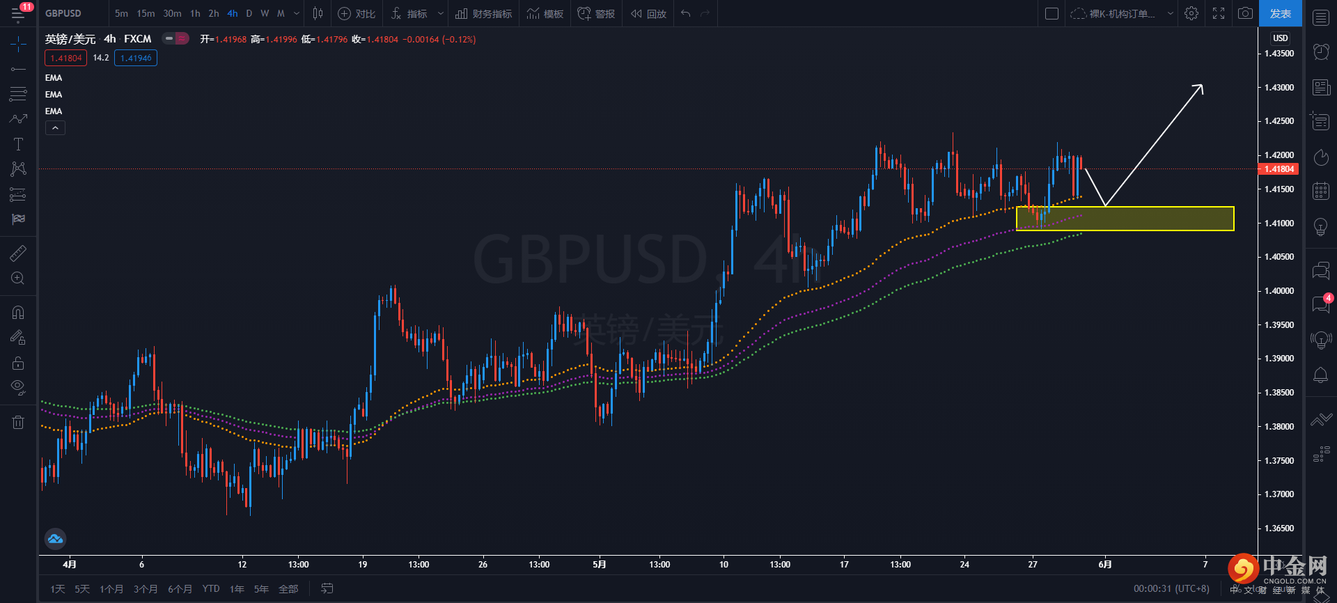Image resolution: width=1337 pixels, height=603 pixels.
Task: Switch to the 5m timeframe
Action: [x=122, y=13]
